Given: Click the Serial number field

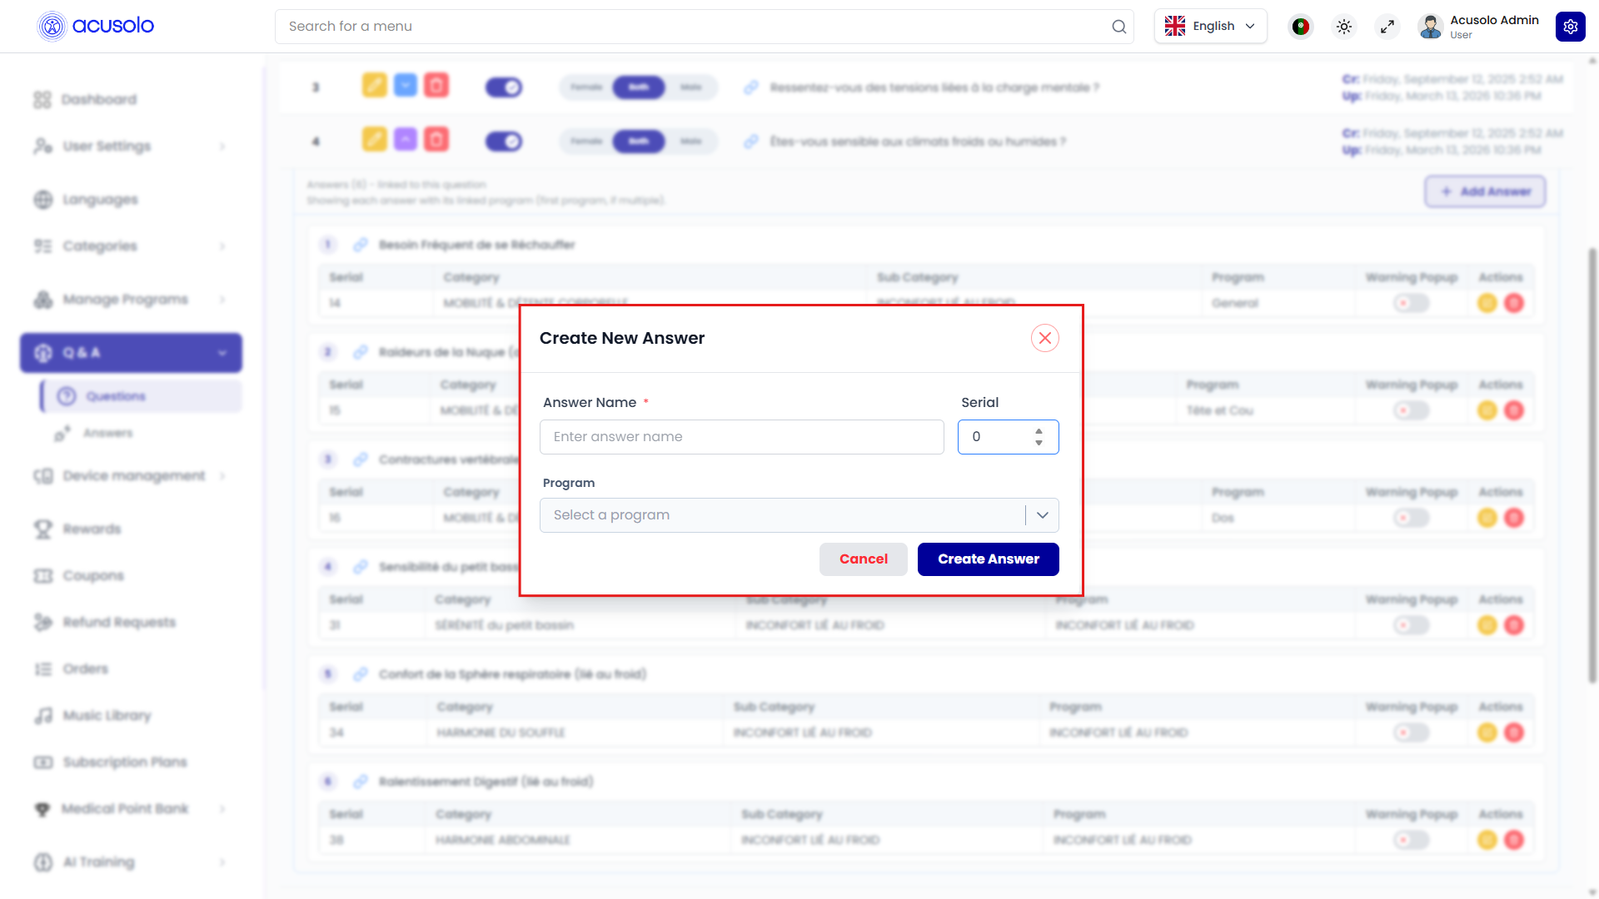Looking at the screenshot, I should (x=1008, y=437).
